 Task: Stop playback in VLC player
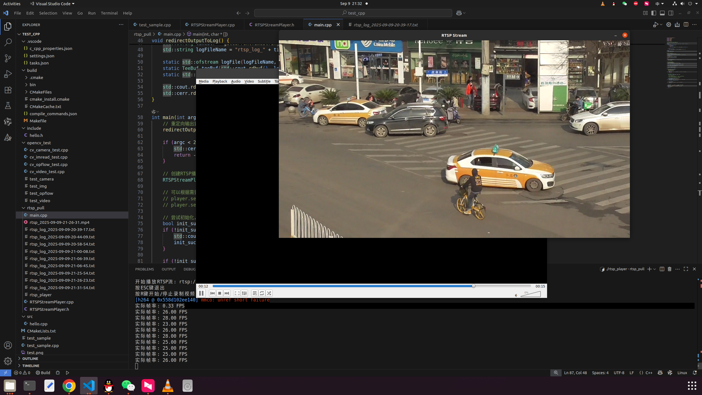(x=219, y=293)
